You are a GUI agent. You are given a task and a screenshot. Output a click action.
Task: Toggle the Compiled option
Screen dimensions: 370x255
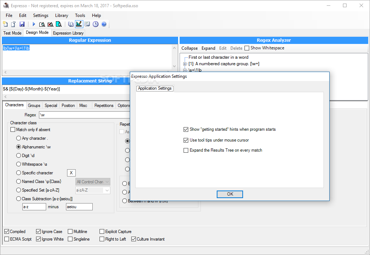coord(6,232)
